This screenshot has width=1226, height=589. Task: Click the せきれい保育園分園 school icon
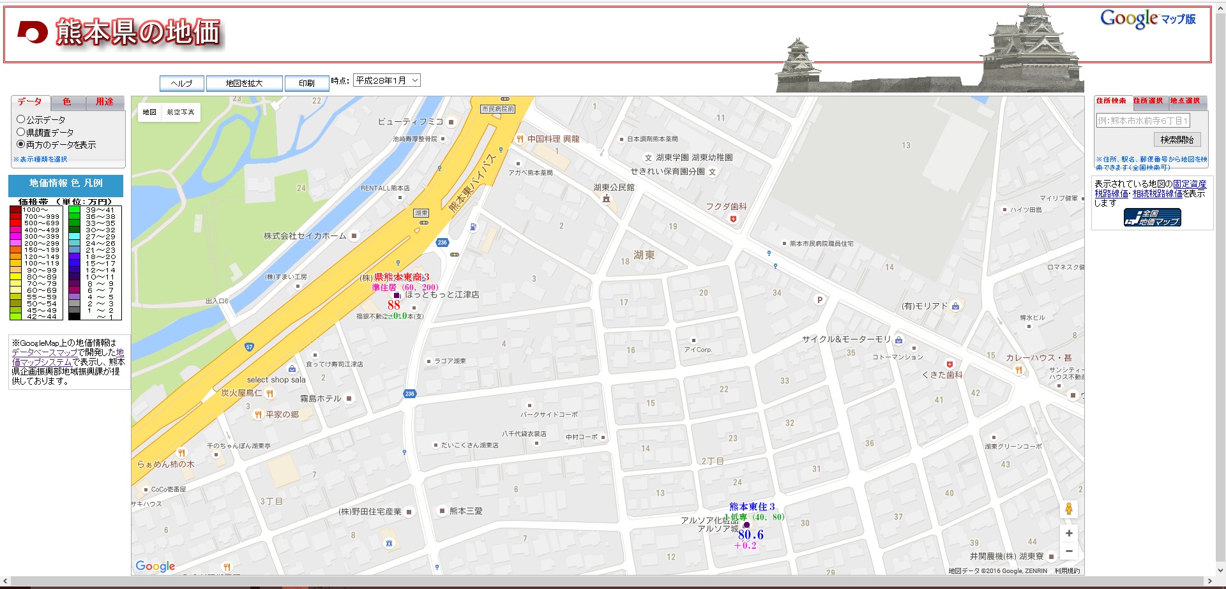point(712,172)
